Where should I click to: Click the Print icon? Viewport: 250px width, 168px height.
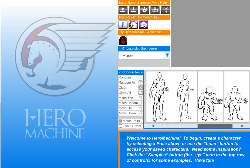pos(155,10)
